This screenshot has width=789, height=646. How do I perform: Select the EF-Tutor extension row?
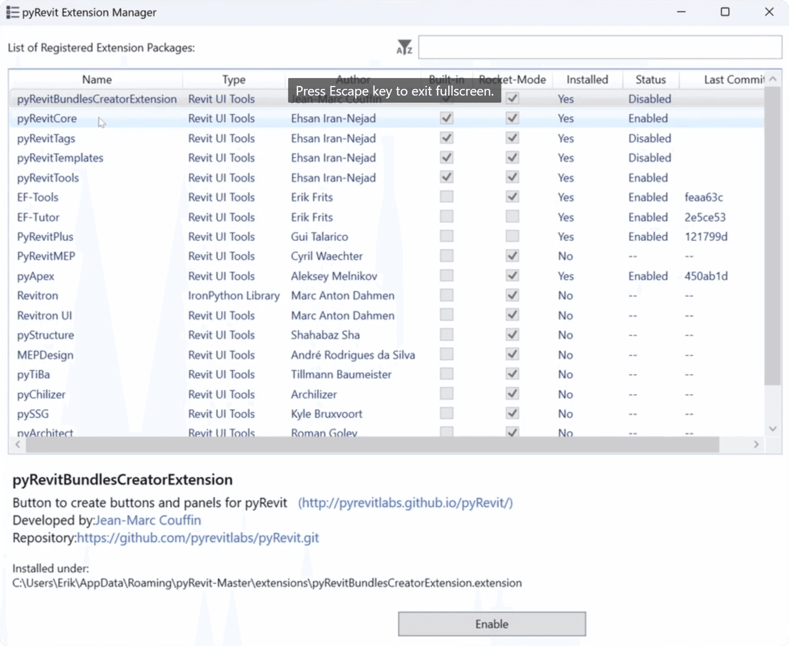point(387,217)
